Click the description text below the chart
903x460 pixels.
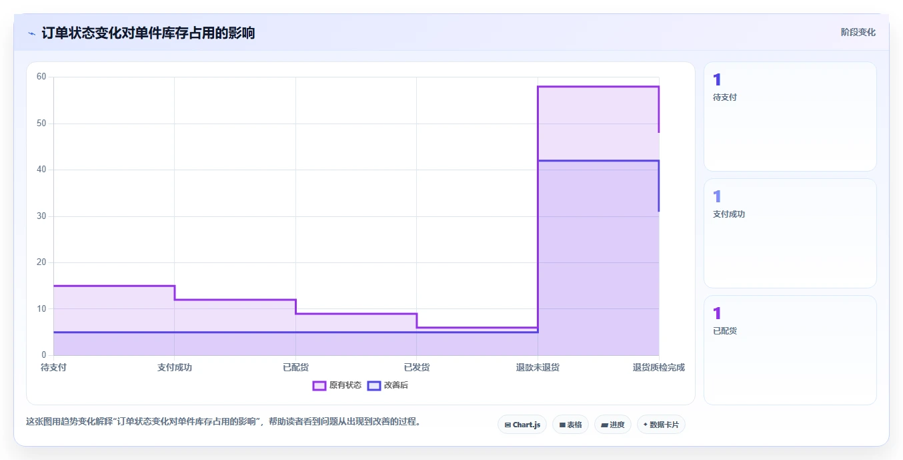coord(223,422)
